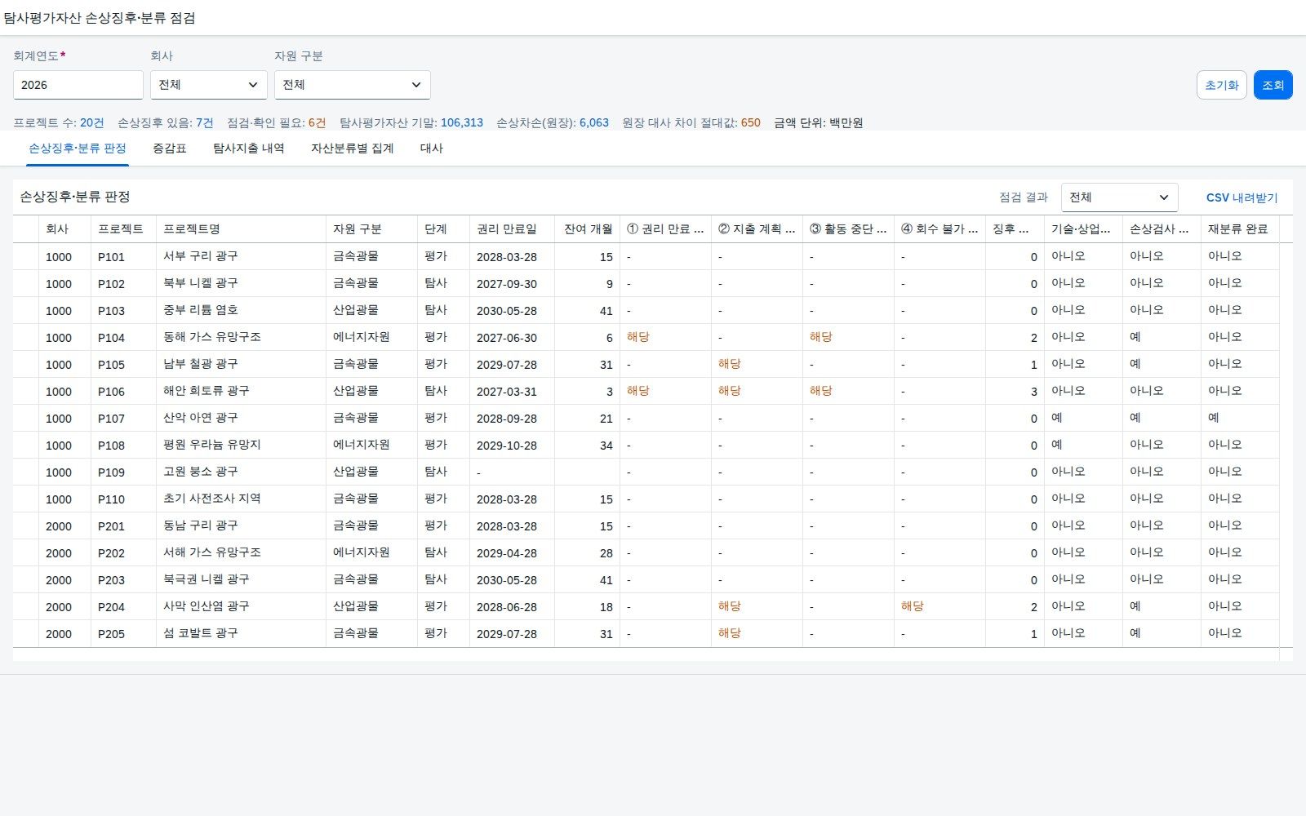Click summary 점검·확인 필요: 6건
1306x816 pixels.
pos(277,123)
